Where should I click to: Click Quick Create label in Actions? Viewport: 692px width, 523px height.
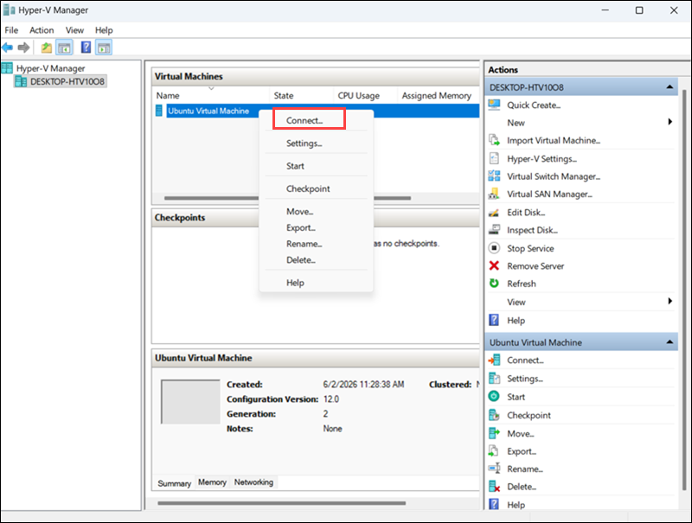click(534, 105)
